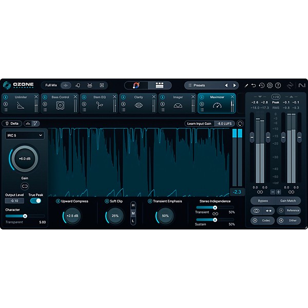308x308 pixels.
Task: Remove the Bass Control module
Action: click(x=75, y=97)
